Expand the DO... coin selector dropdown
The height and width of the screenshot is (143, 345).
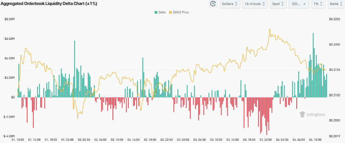click(x=299, y=4)
